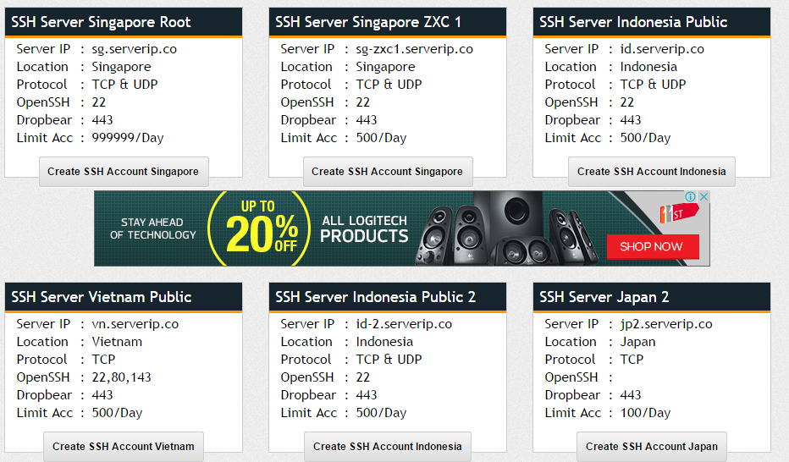Viewport: 789px width, 462px height.
Task: Click the vn.serverip.co server IP text
Action: point(135,324)
